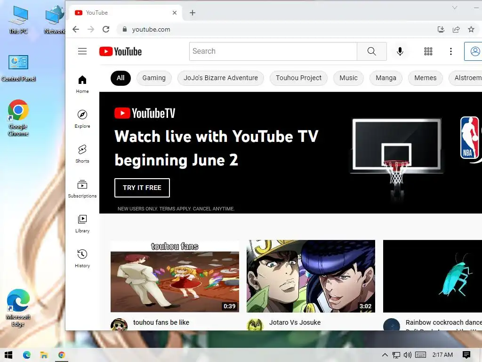Open the YouTube apps grid

click(x=428, y=51)
